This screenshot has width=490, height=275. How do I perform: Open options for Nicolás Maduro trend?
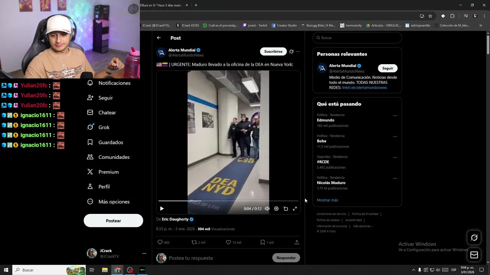(x=395, y=178)
